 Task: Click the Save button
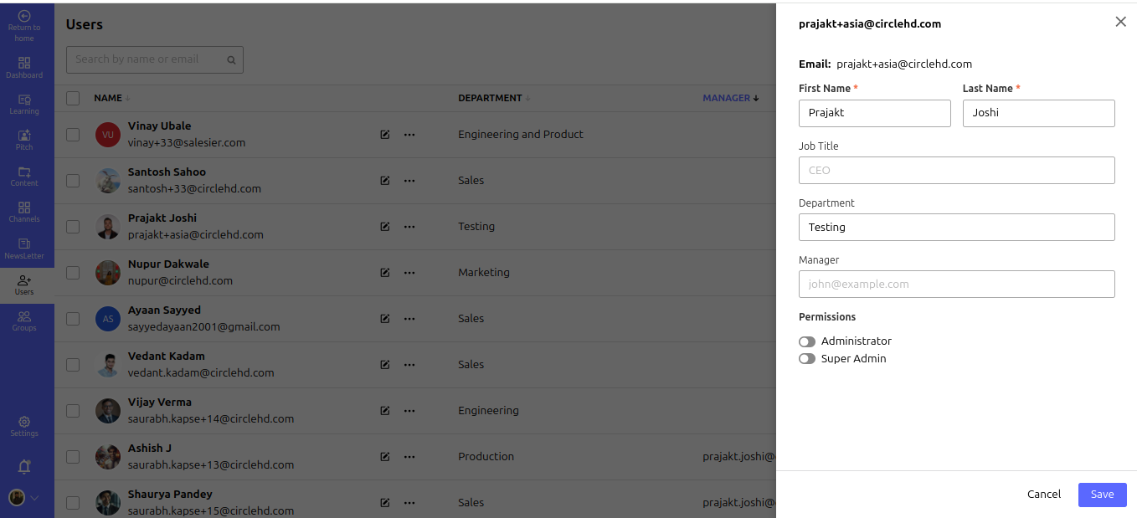(x=1102, y=495)
